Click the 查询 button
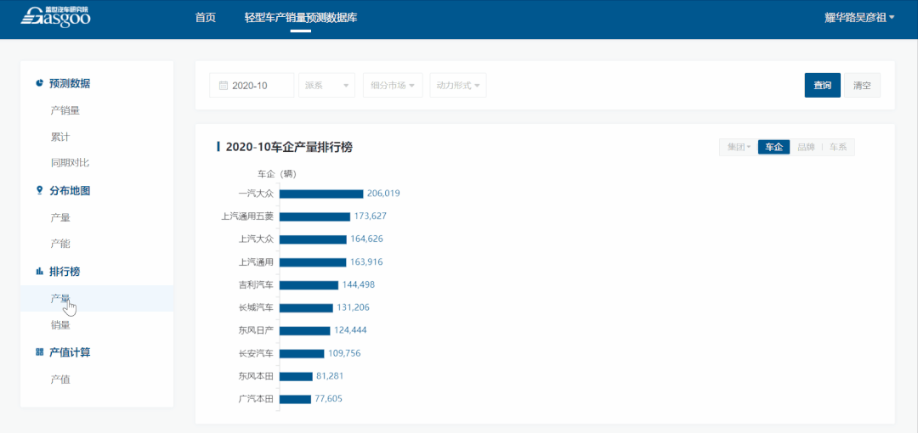Screen dimensions: 918x433 coord(823,86)
